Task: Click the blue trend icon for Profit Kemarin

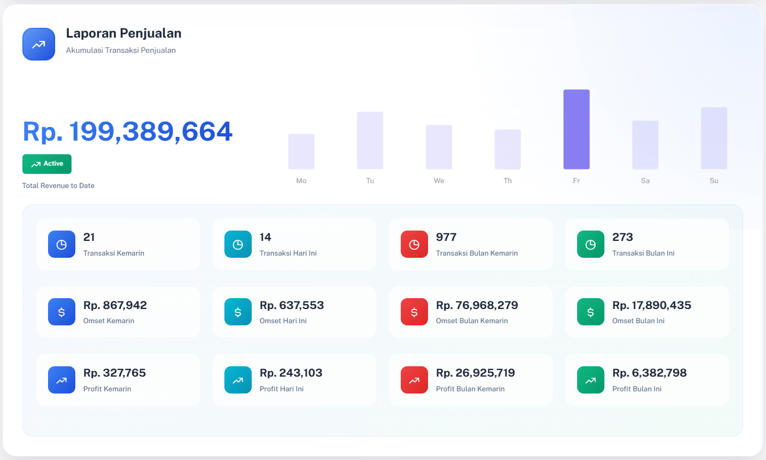Action: point(62,380)
